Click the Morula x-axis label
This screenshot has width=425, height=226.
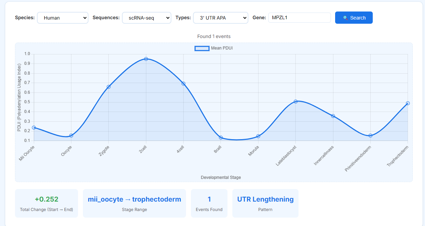253,151
